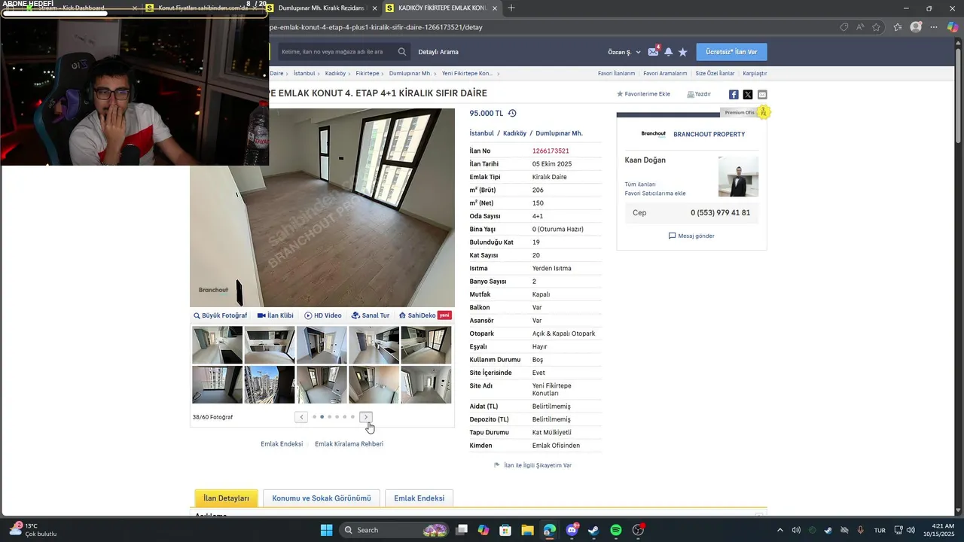Click the search magnifier icon in site search
Screen dimensions: 964x542
pyautogui.click(x=402, y=52)
